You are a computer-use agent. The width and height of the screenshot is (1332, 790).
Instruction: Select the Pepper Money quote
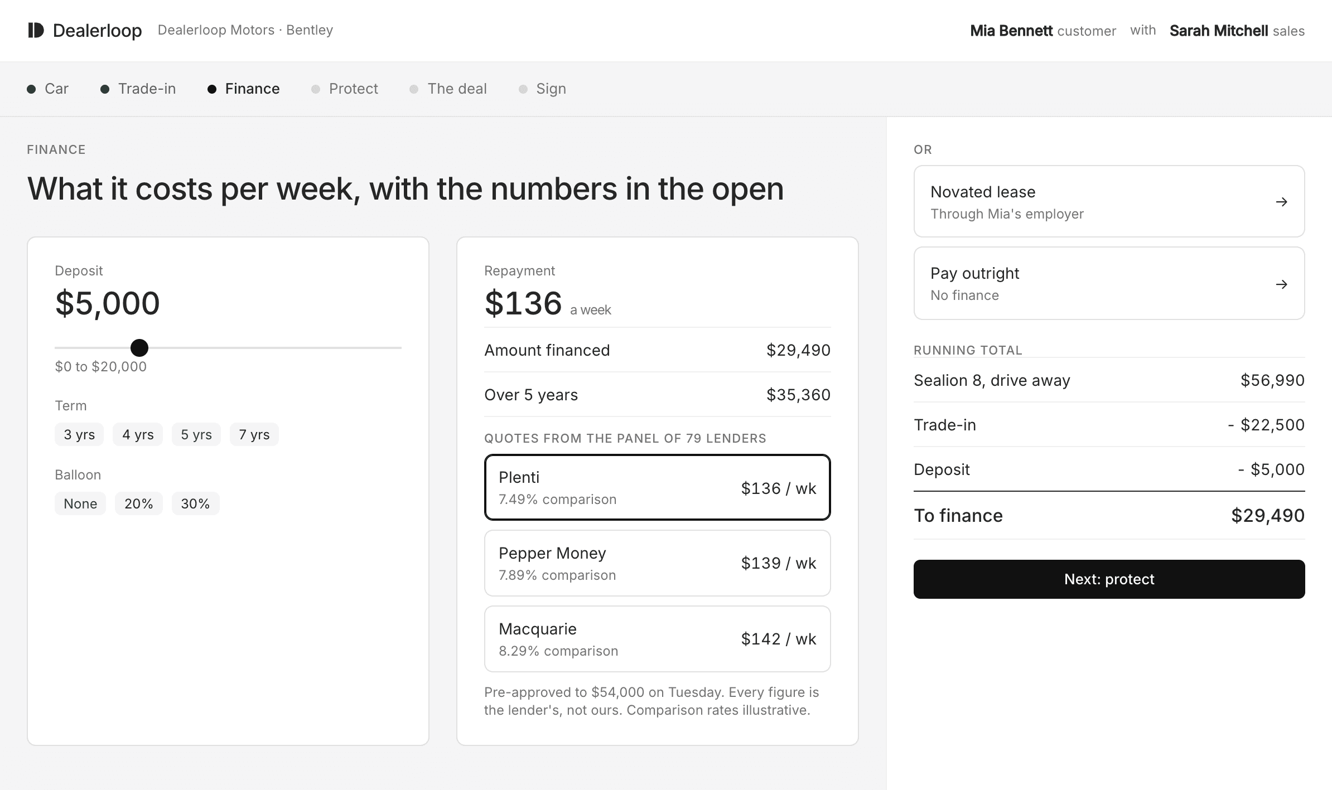click(658, 563)
